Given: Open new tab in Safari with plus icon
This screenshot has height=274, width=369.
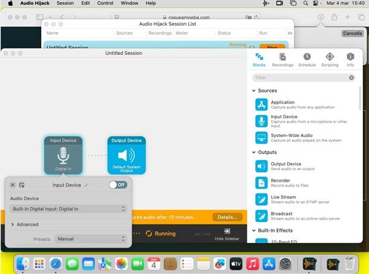Looking at the screenshot, I should coord(347,17).
